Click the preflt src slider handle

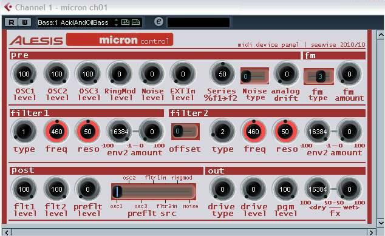[x=117, y=191]
